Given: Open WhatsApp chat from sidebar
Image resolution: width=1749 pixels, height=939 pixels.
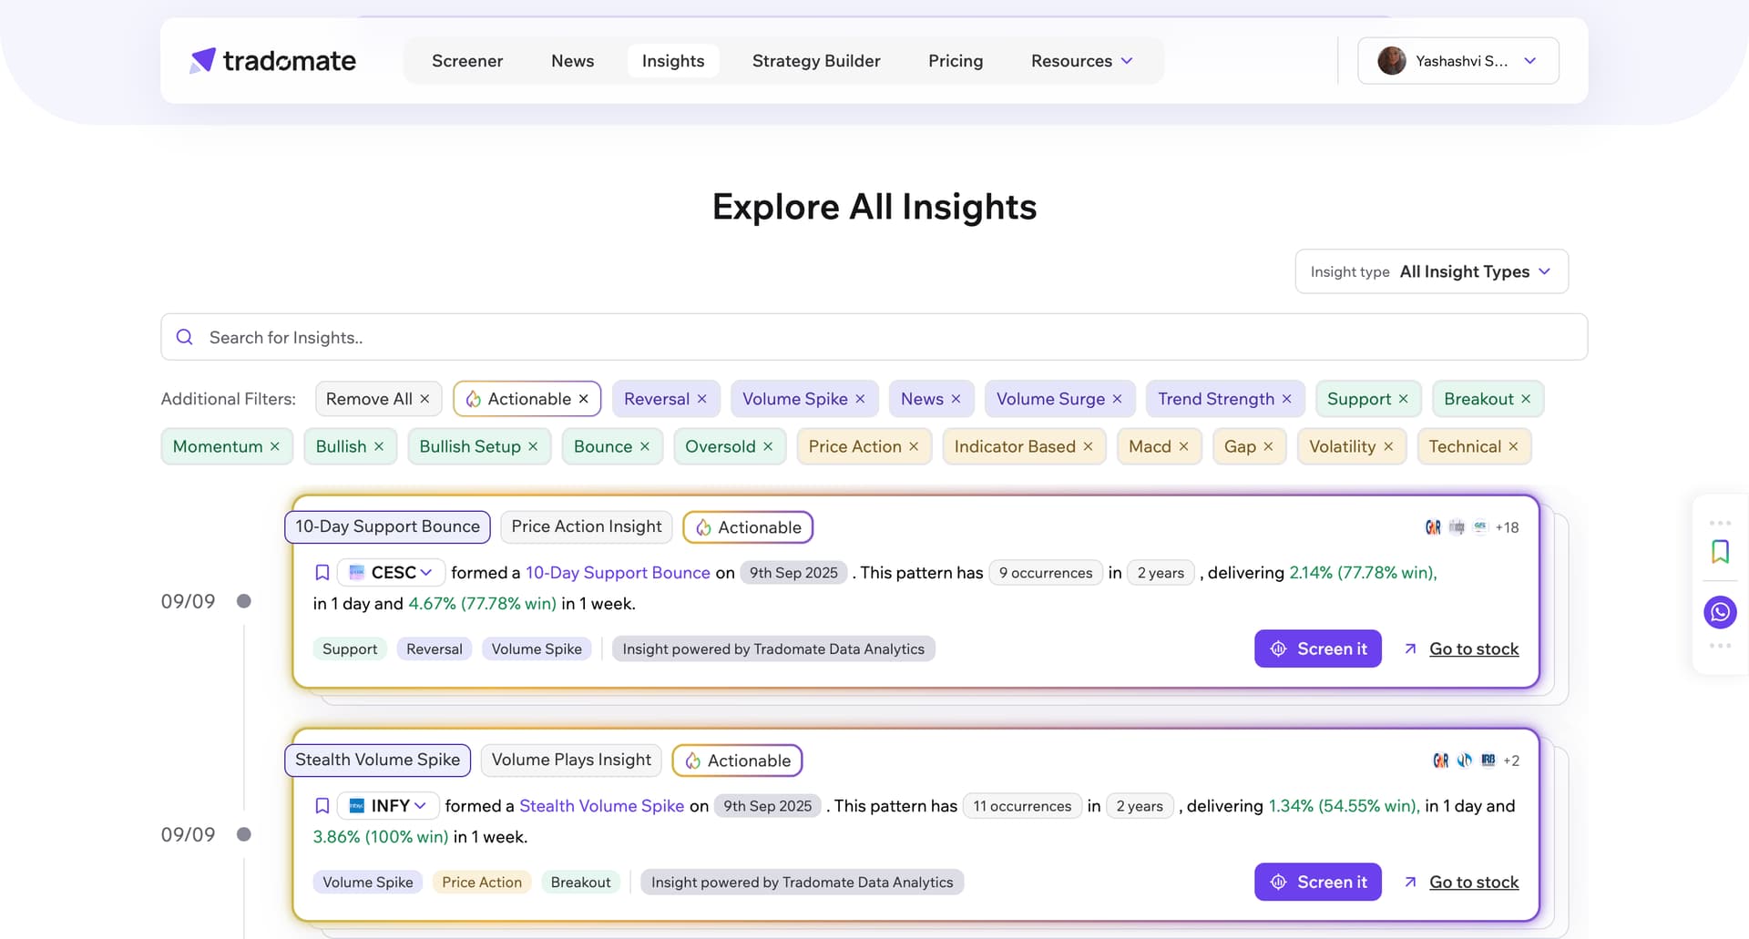Looking at the screenshot, I should [1720, 612].
